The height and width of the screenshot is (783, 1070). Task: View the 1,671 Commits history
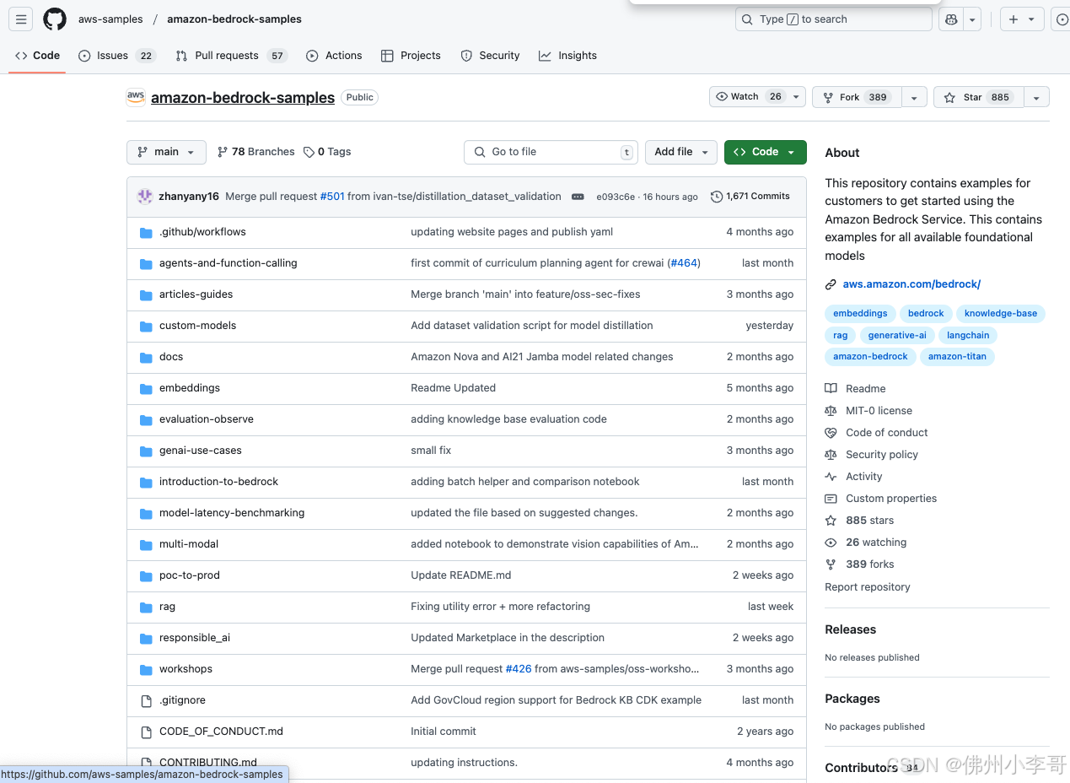point(750,197)
